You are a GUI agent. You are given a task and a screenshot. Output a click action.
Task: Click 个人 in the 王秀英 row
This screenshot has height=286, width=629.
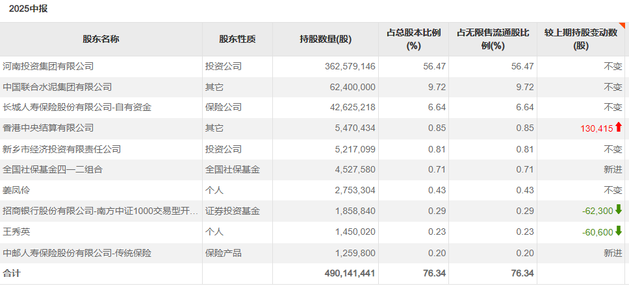click(x=214, y=232)
